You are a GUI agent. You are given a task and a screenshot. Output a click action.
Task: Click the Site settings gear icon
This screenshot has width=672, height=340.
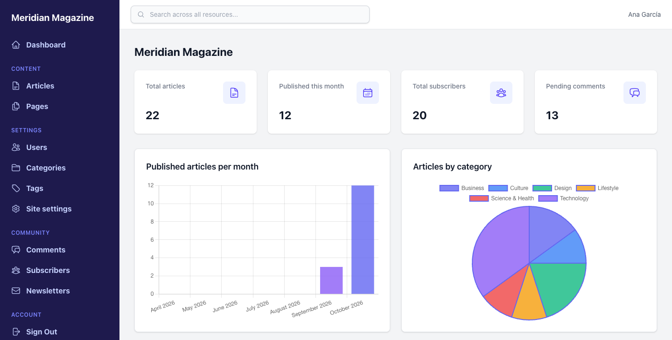[16, 209]
